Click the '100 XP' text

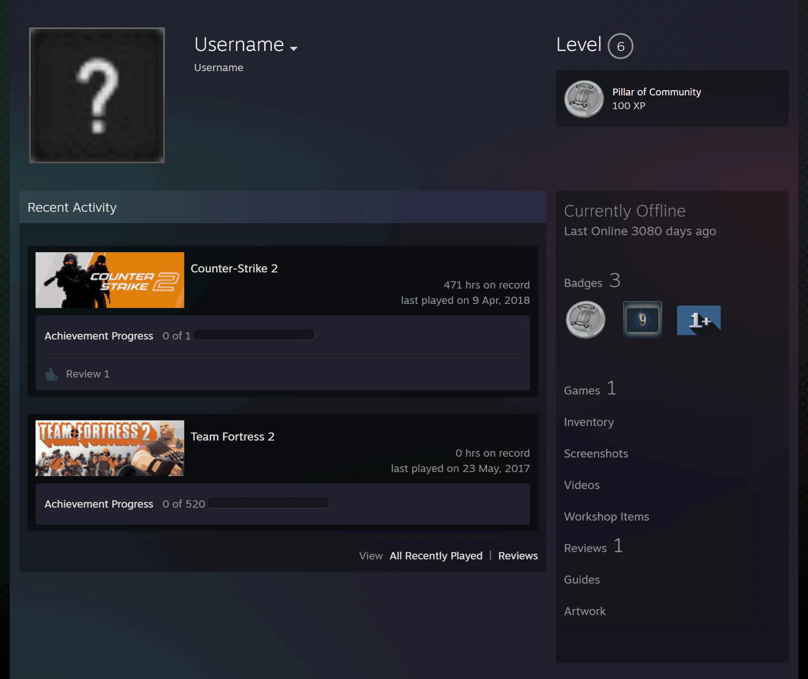pyautogui.click(x=629, y=106)
